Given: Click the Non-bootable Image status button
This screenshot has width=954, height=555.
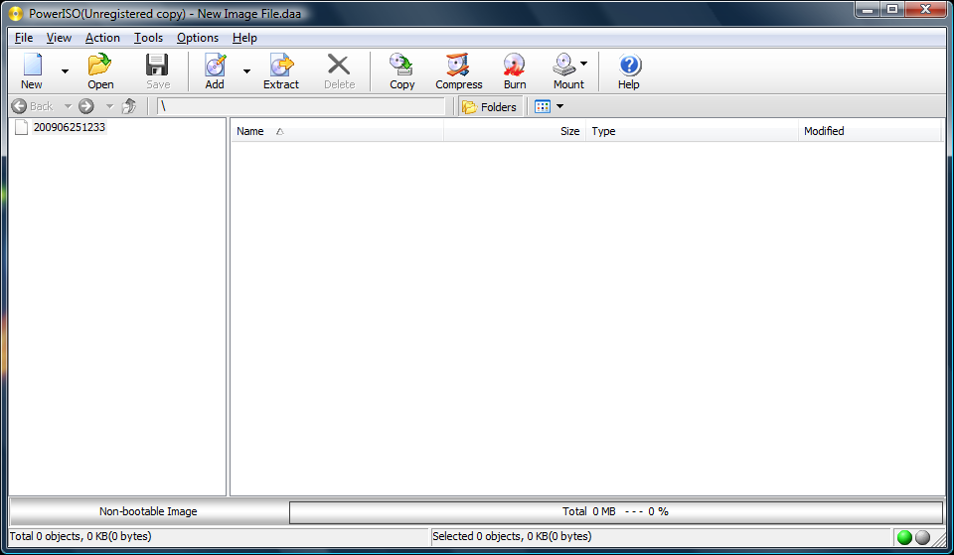Looking at the screenshot, I should tap(148, 512).
